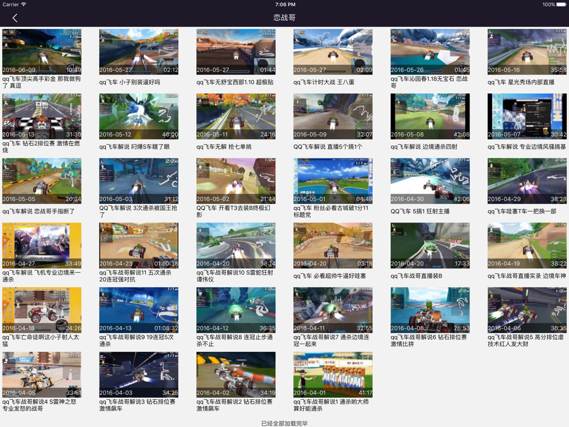
Task: Open video thumbnail dated 2016-04-01
Action: tap(333, 375)
